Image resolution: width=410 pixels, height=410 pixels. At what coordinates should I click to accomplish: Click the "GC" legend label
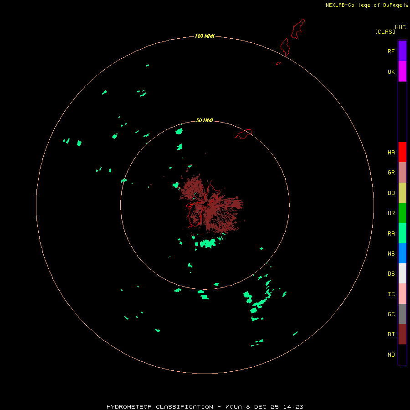(391, 314)
